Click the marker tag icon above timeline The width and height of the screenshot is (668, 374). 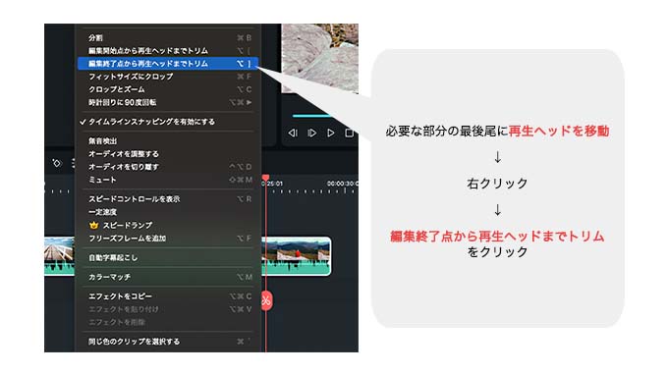[x=57, y=163]
